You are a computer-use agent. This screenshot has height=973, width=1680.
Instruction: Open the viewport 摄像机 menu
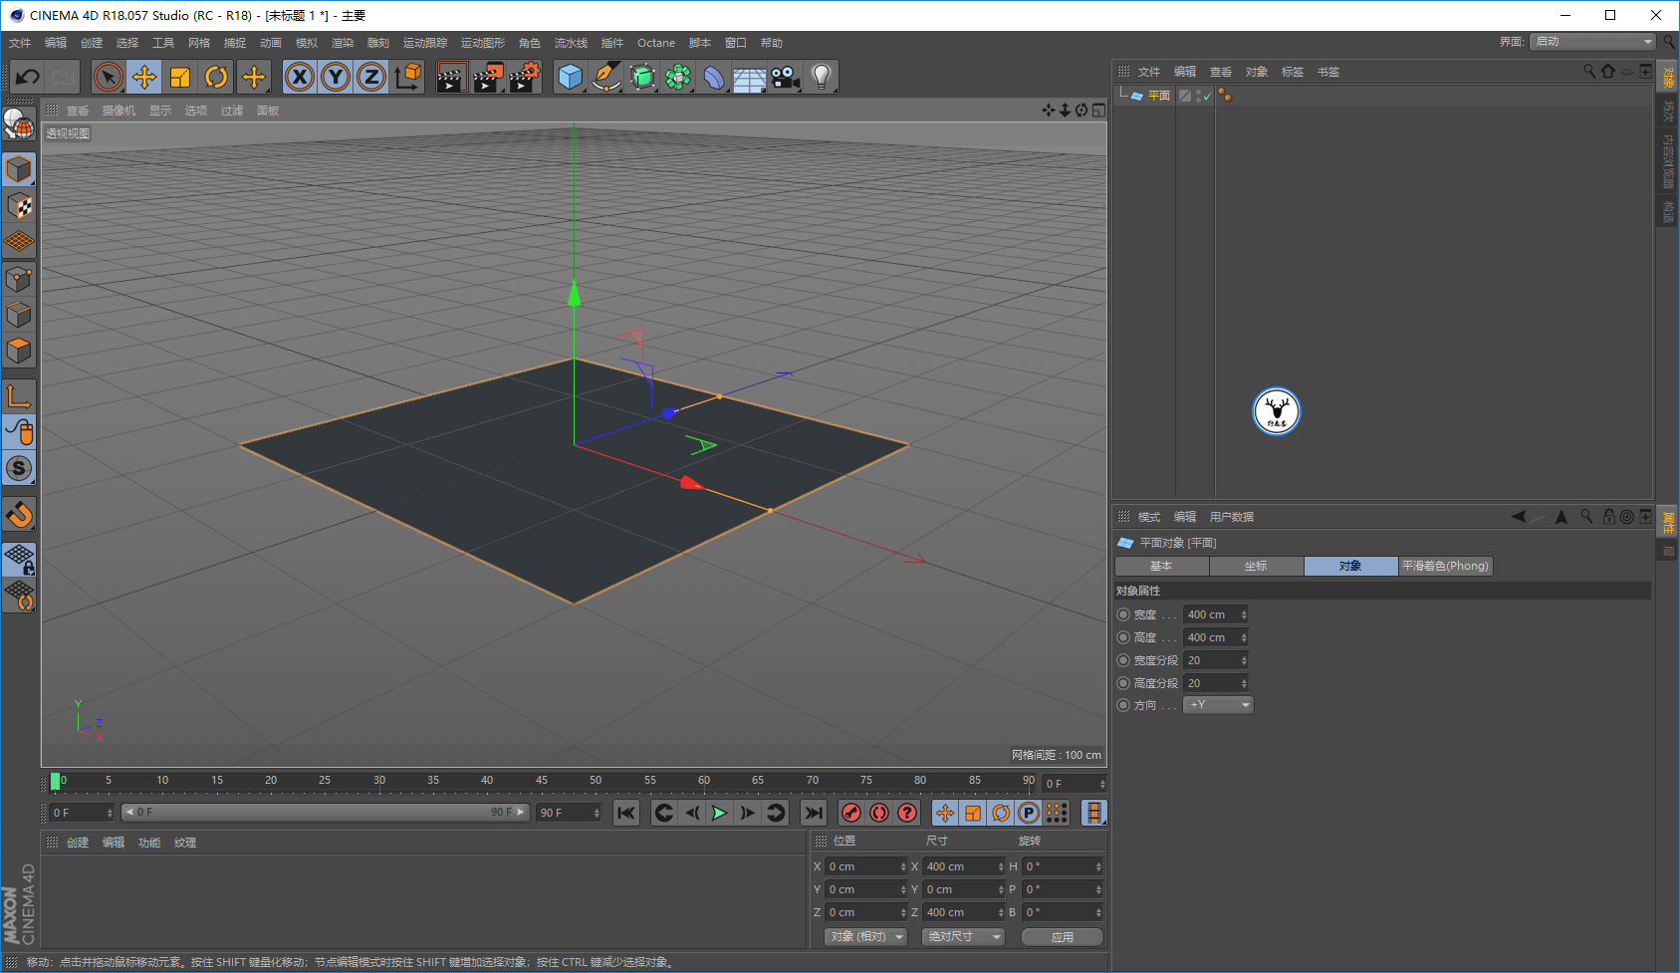tap(119, 111)
